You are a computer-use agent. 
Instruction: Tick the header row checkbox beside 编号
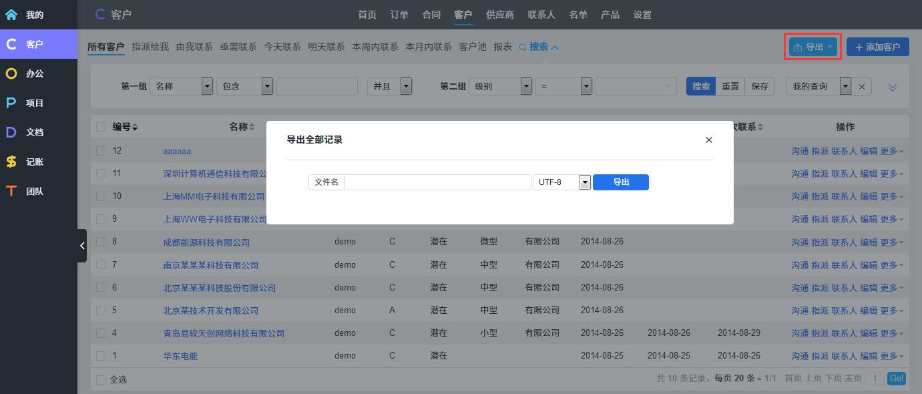pos(101,127)
